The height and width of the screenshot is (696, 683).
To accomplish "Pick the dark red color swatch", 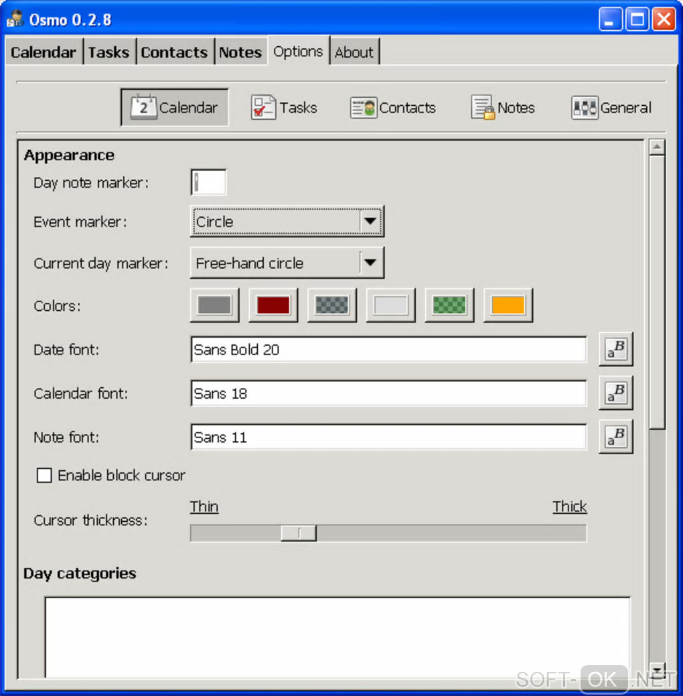I will pos(273,305).
